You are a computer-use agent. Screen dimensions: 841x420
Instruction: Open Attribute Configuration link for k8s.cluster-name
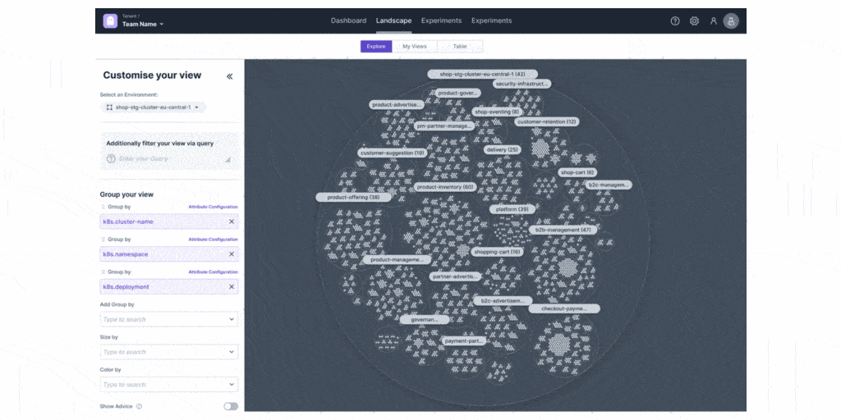pyautogui.click(x=213, y=208)
